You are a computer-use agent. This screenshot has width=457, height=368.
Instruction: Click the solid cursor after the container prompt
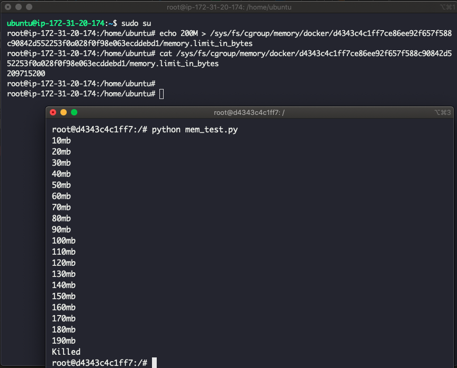pos(155,363)
